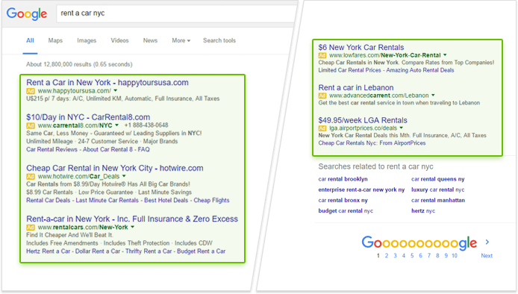Click the Ad badge beside advancedcarrent.com/Lebanon
Screen dimensions: 518x294
point(322,96)
